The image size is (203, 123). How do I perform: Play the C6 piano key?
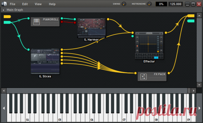tap(92, 118)
